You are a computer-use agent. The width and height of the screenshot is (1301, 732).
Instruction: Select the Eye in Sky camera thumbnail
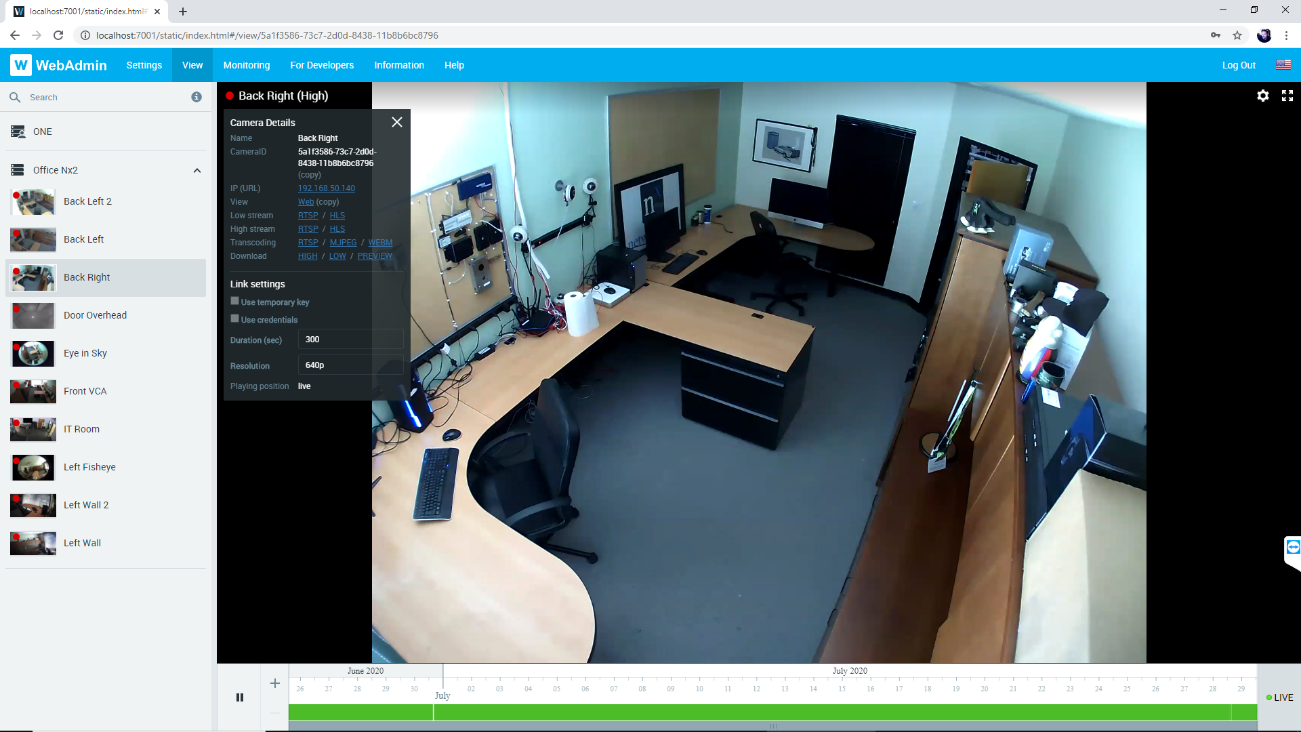click(33, 353)
